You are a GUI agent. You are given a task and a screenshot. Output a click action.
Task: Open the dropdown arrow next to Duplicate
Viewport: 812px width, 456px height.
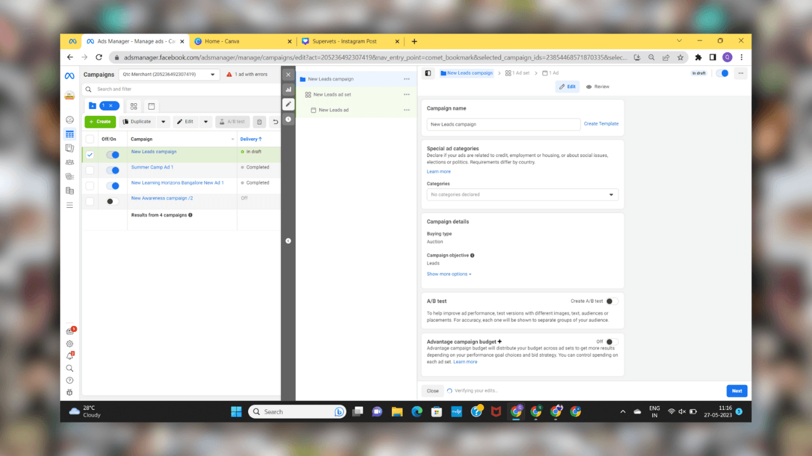[x=164, y=122]
